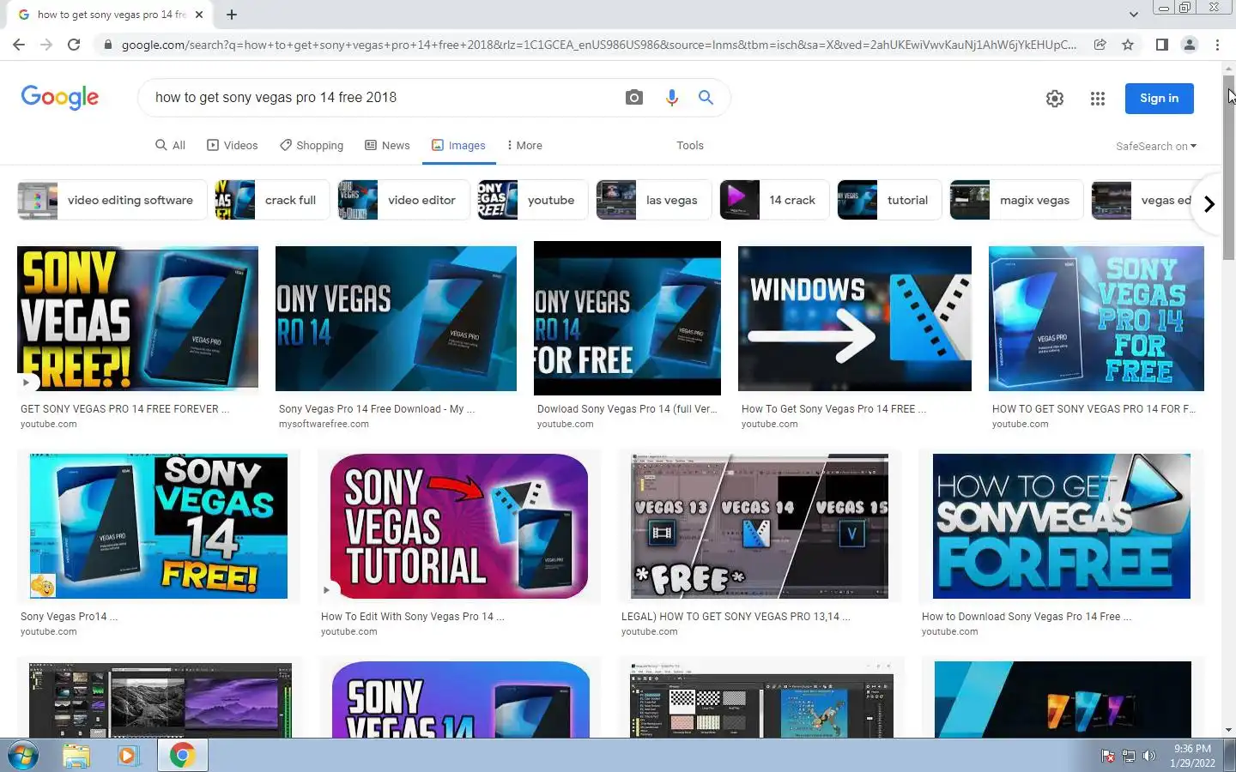
Task: Open VEGAS 13 / 14 / 15 FREE thumbnail
Action: point(760,527)
